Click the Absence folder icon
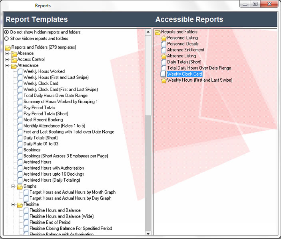This screenshot has width=281, height=239. [x=14, y=53]
